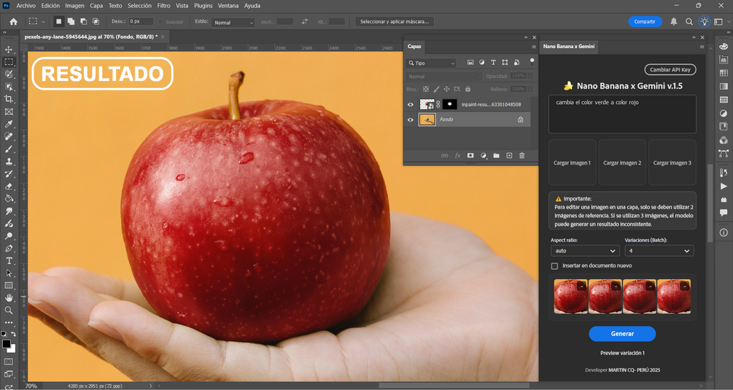Open the Imagen menu
Viewport: 733px width, 390px height.
[x=75, y=6]
